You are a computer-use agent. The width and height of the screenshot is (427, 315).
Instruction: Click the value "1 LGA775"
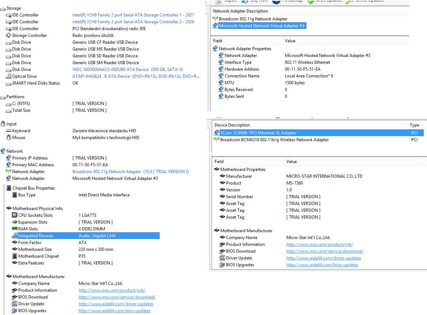(88, 215)
